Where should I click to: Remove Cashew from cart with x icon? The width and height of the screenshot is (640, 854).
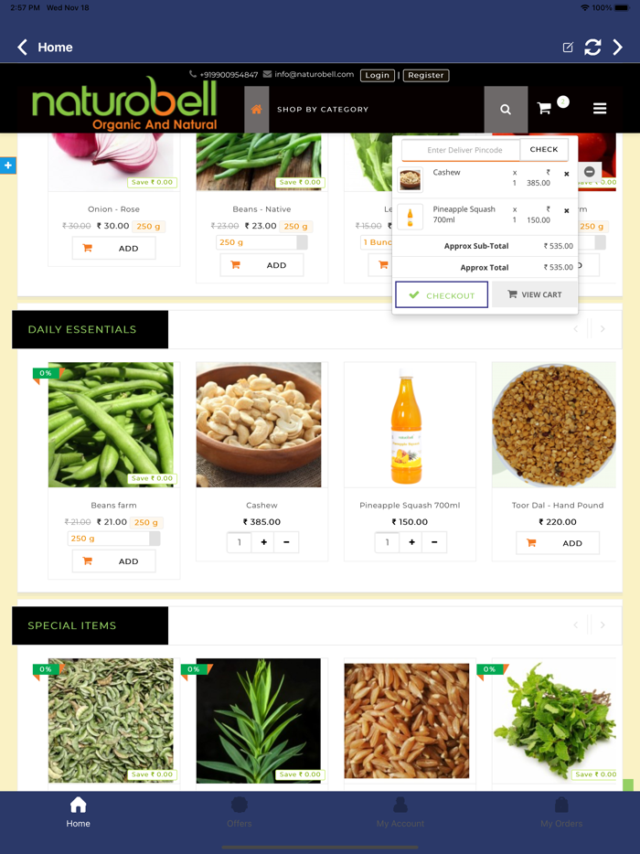coord(567,175)
